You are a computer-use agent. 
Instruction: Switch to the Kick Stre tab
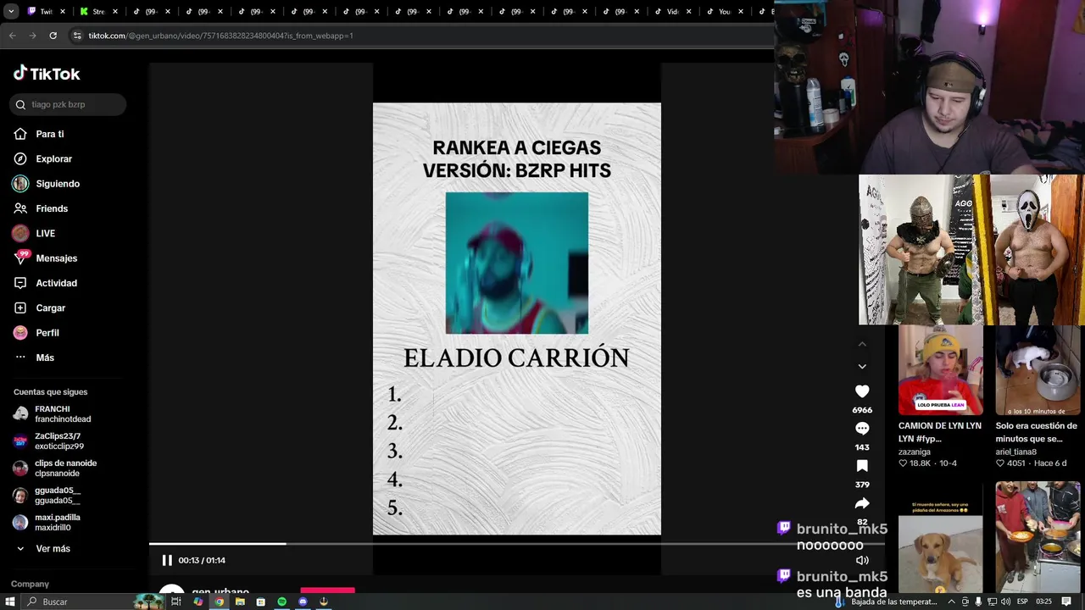point(98,12)
